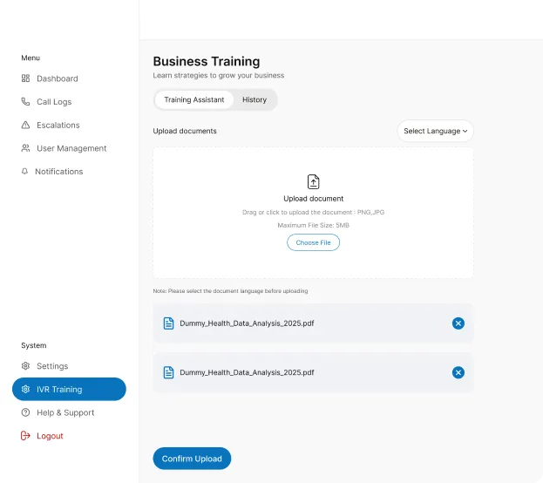Click the Business Training heading
Screen dimensions: 543x483
(207, 61)
